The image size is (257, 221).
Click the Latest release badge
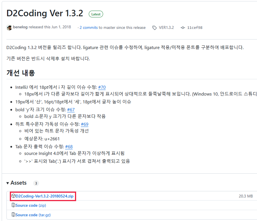coord(96,14)
